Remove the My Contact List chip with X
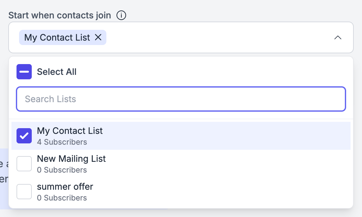Image resolution: width=362 pixels, height=217 pixels. click(x=98, y=37)
